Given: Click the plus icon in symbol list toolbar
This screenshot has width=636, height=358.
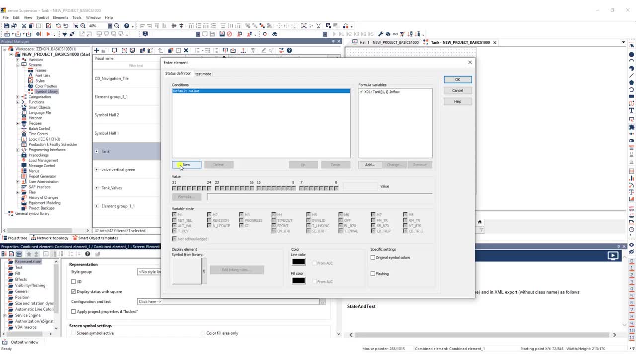Looking at the screenshot, I should click(x=96, y=50).
